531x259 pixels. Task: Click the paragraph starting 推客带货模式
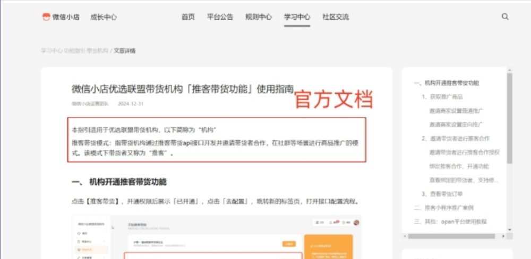coord(215,148)
